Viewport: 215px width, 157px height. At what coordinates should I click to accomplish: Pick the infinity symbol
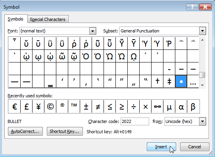[157, 106]
